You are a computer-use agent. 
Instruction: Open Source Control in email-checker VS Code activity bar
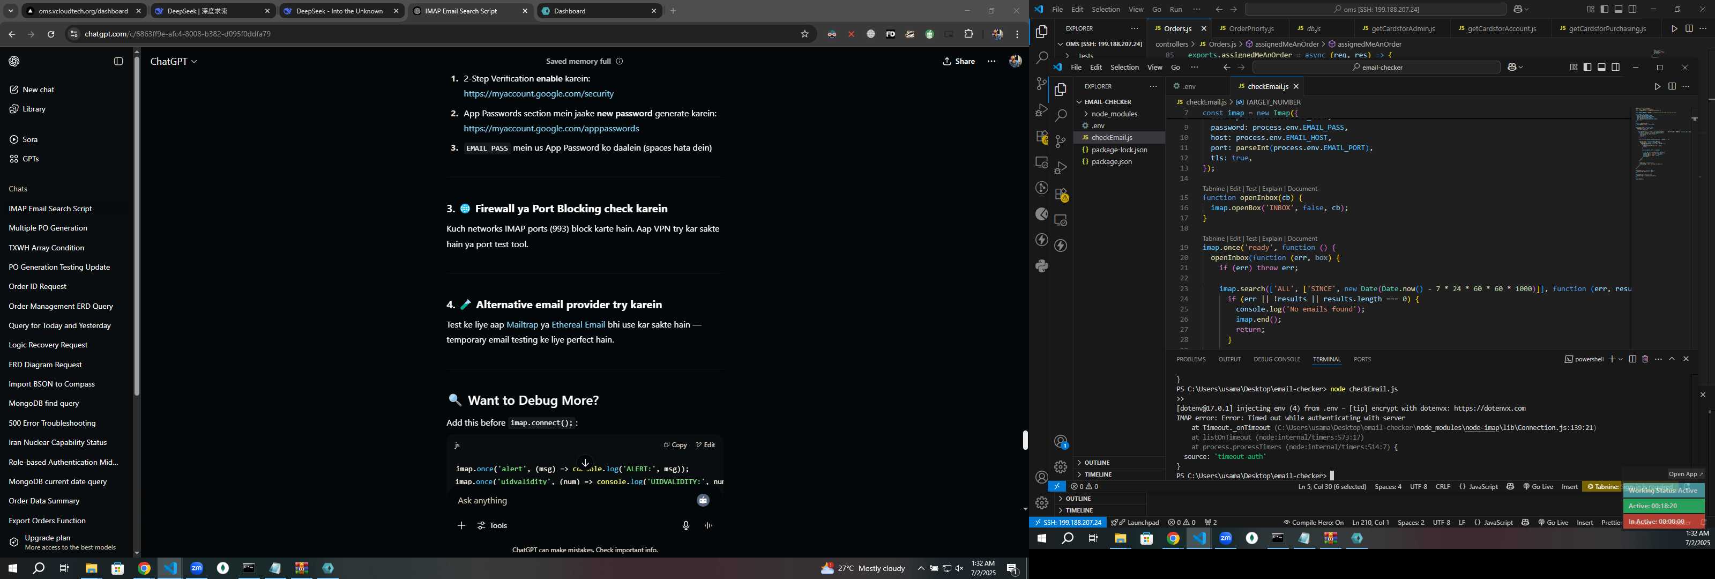pos(1061,140)
